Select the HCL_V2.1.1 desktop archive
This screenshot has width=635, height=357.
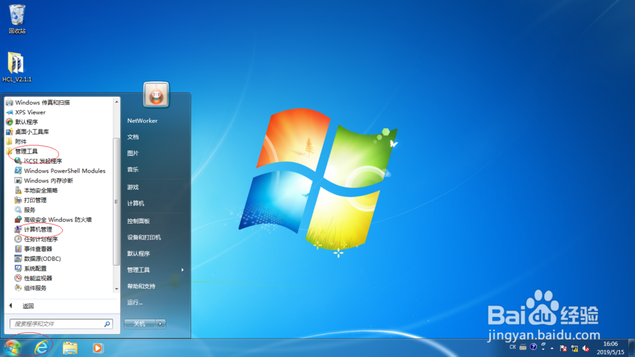pyautogui.click(x=17, y=67)
